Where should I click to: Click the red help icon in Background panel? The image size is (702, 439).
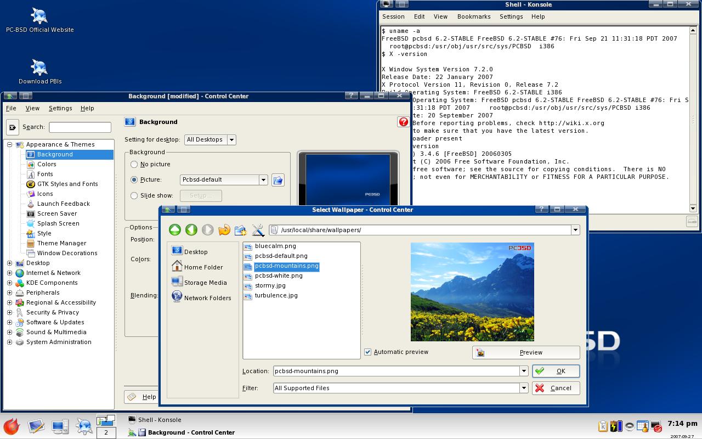(x=403, y=122)
